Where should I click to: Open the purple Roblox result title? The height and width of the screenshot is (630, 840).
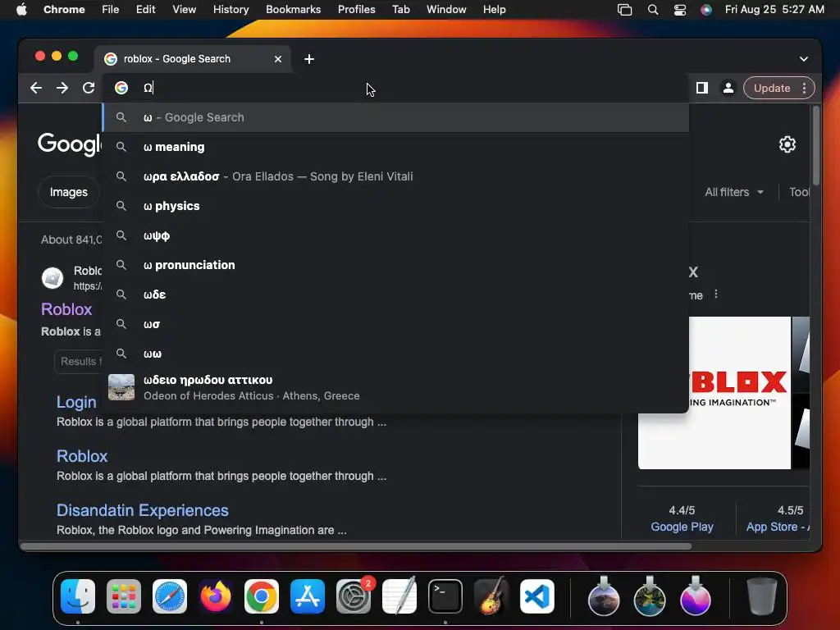point(66,309)
